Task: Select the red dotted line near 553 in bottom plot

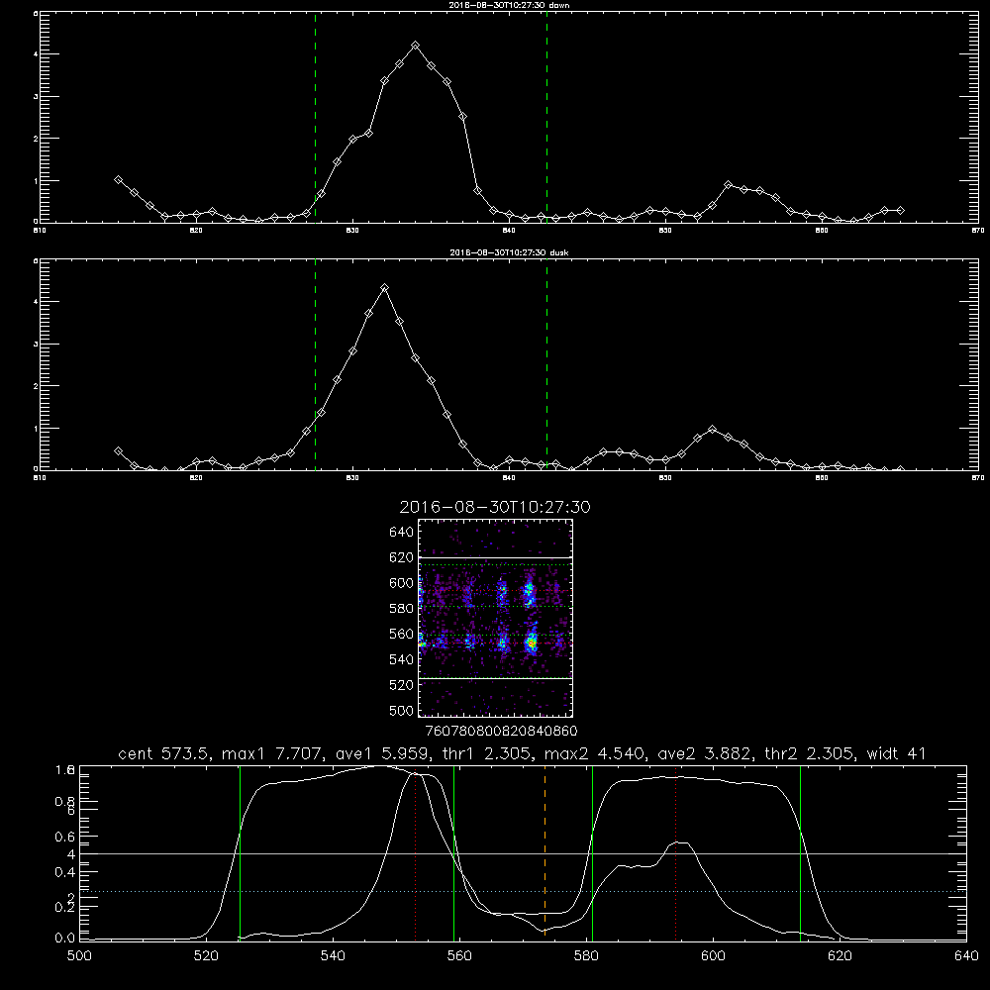Action: (x=415, y=852)
